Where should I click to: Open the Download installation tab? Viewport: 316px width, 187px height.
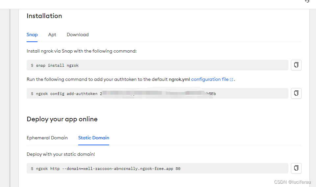78,35
